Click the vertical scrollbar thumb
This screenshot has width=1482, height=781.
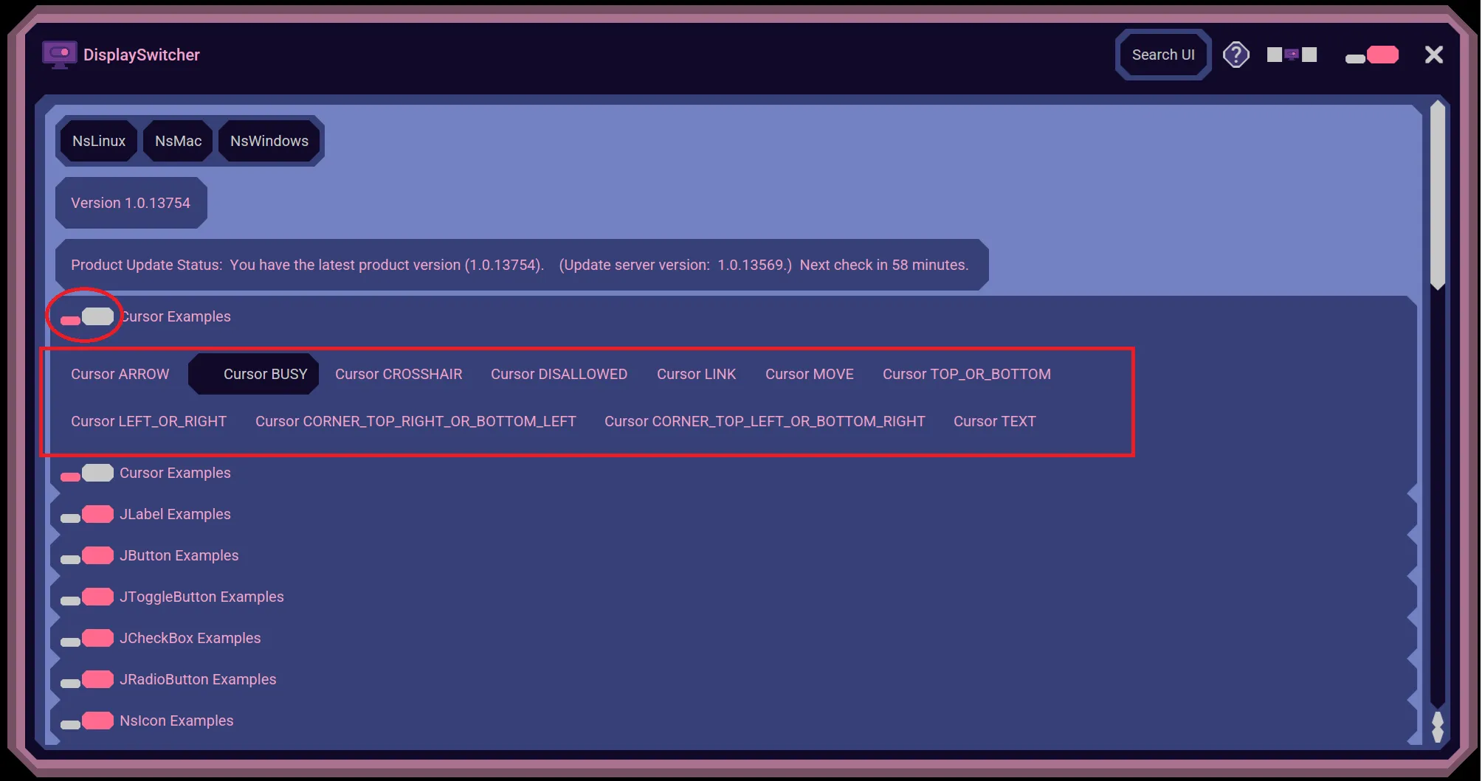point(1437,195)
